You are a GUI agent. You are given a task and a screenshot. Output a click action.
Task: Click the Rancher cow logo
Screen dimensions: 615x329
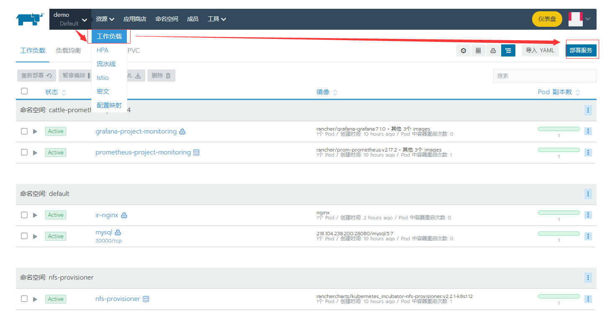point(30,19)
